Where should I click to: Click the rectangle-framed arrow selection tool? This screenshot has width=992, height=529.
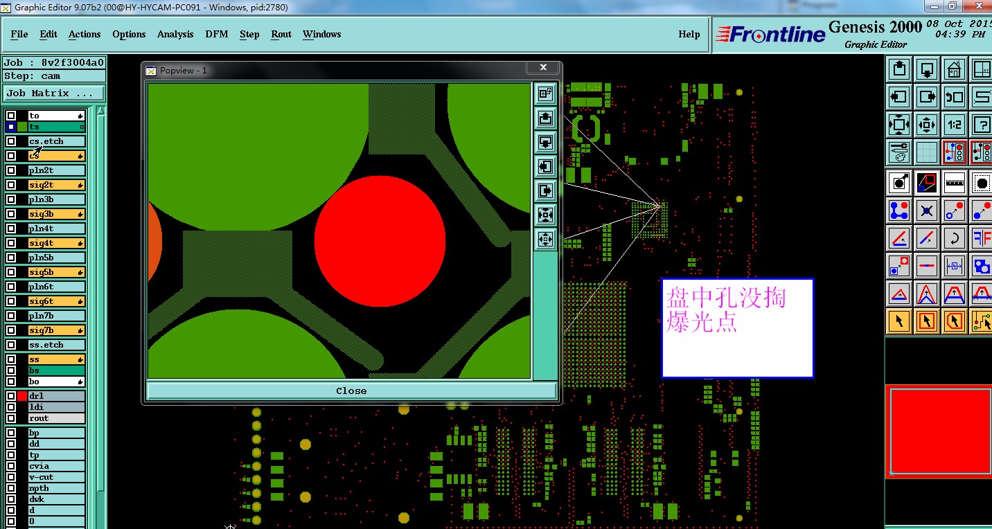click(927, 321)
